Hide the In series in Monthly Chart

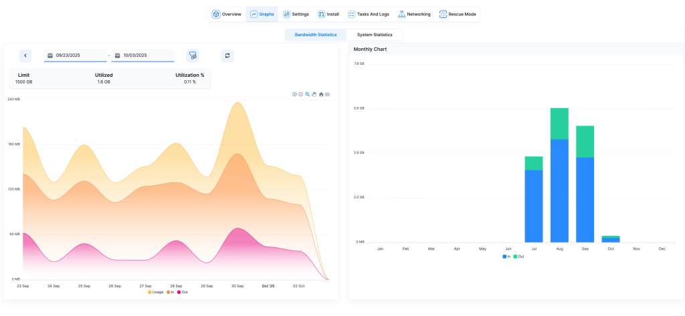506,256
